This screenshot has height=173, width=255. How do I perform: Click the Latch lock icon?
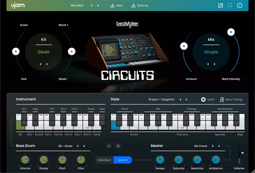203,99
